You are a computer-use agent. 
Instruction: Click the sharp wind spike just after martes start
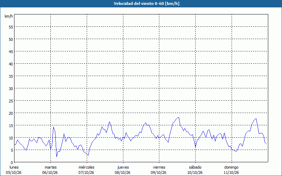54,127
